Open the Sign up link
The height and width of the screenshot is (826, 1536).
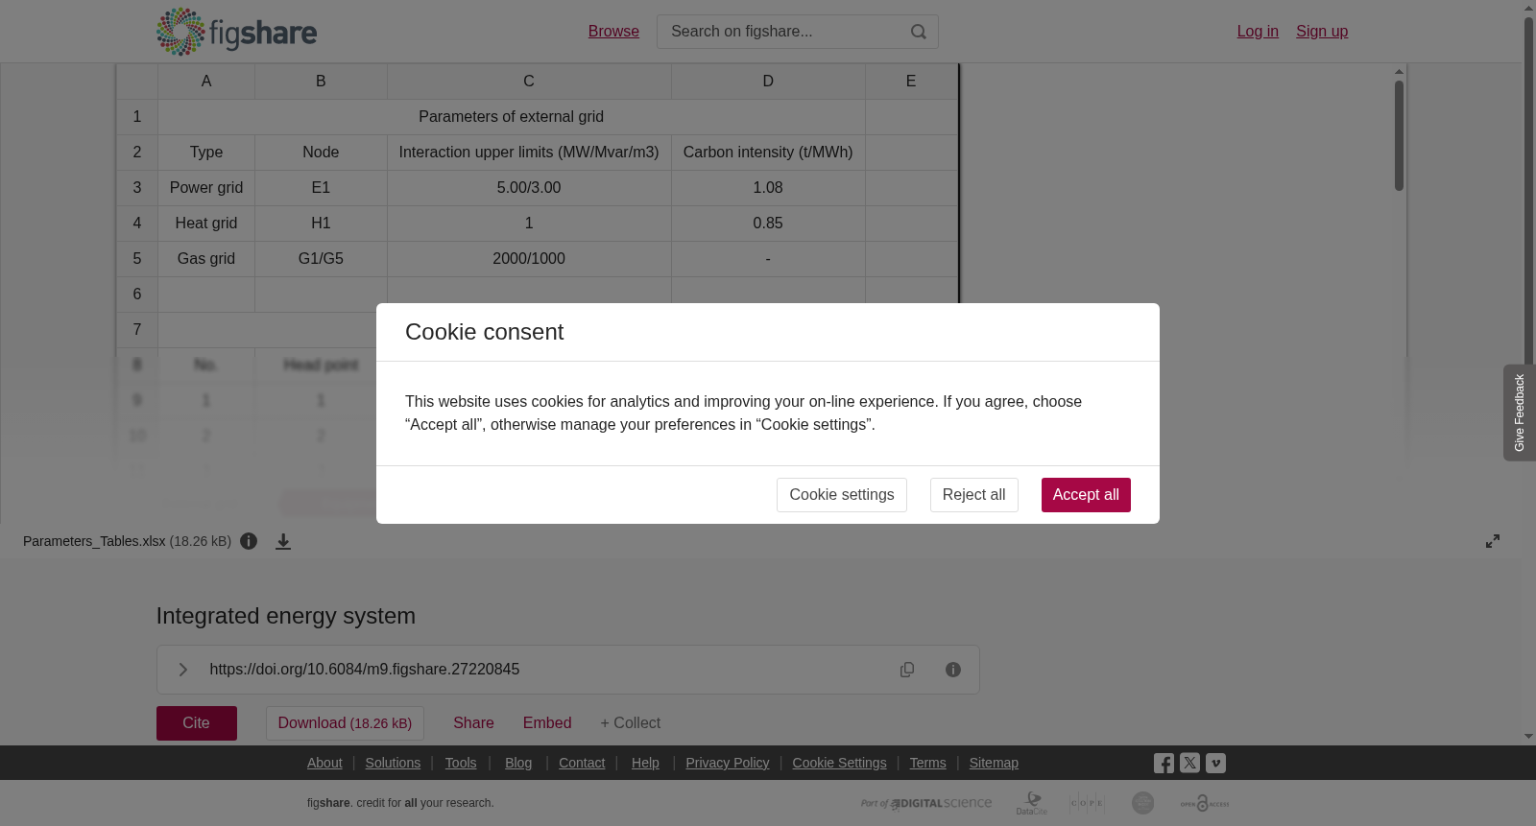(x=1322, y=32)
